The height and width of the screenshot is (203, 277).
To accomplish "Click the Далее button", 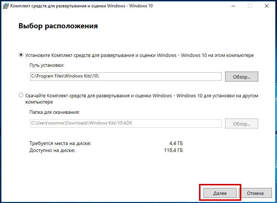I will coord(220,193).
